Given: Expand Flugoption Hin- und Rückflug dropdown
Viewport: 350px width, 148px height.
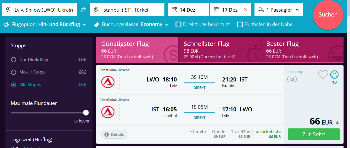Looking at the screenshot, I should point(45,25).
